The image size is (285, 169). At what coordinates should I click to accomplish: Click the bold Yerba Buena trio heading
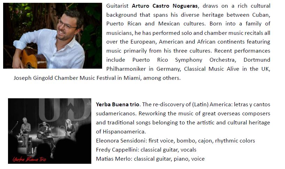(117, 105)
